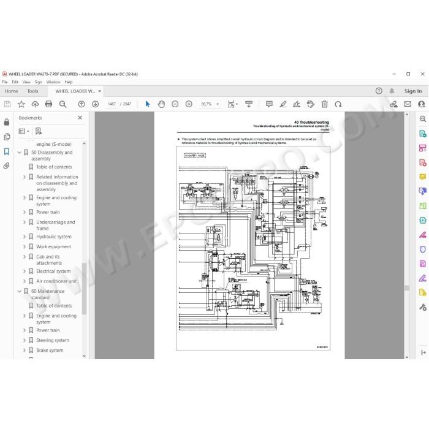
Task: Open the Undercarriage and frame bookmark
Action: pos(56,225)
